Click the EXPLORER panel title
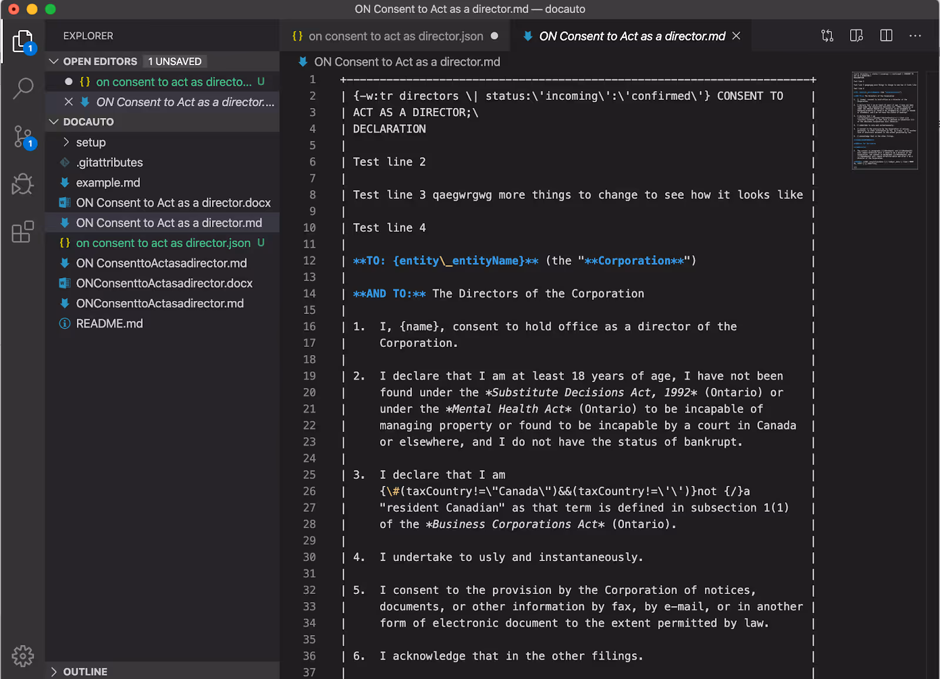This screenshot has width=940, height=679. pos(88,36)
